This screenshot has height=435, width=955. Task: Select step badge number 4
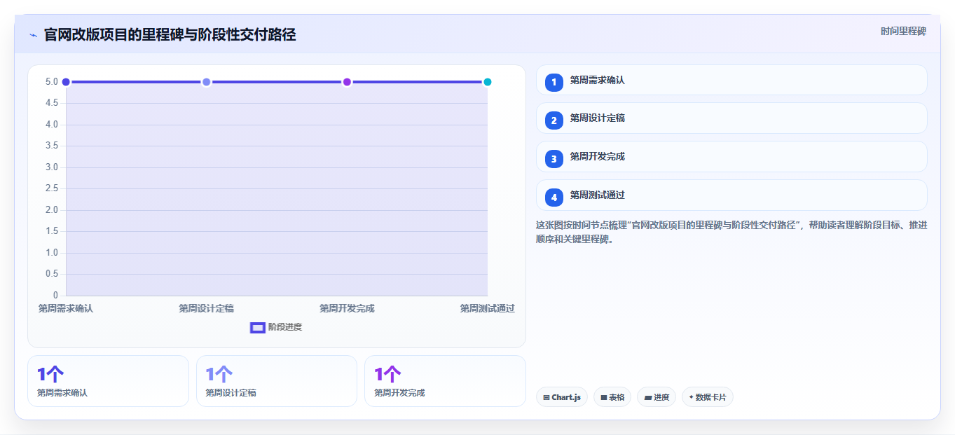554,198
